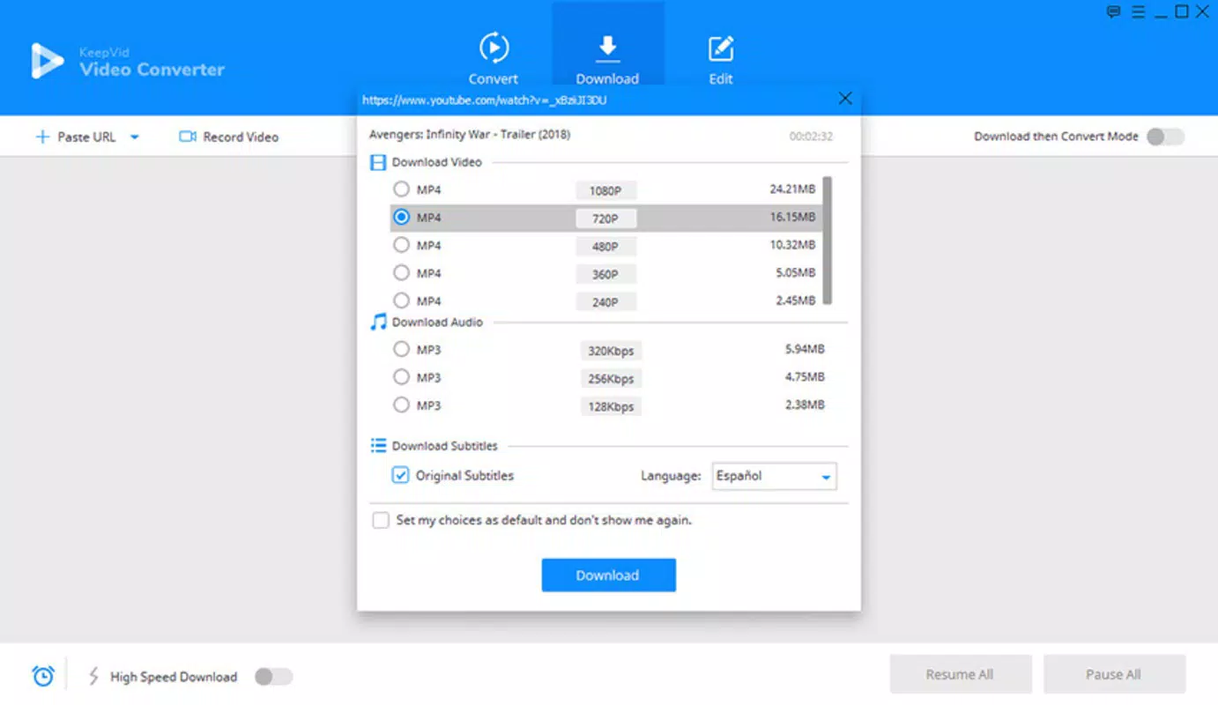Screen dimensions: 1218x705
Task: Select MP4 360P radio button
Action: click(x=401, y=272)
